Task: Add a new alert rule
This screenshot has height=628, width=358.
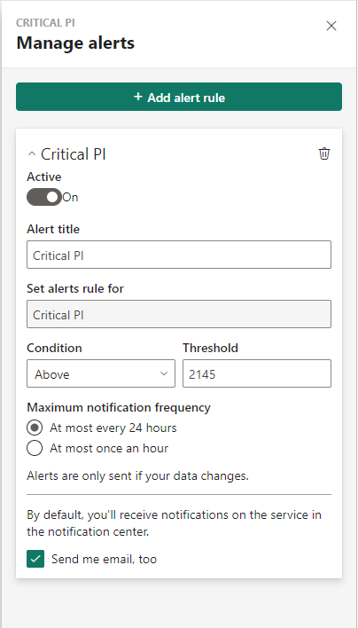Action: (179, 97)
